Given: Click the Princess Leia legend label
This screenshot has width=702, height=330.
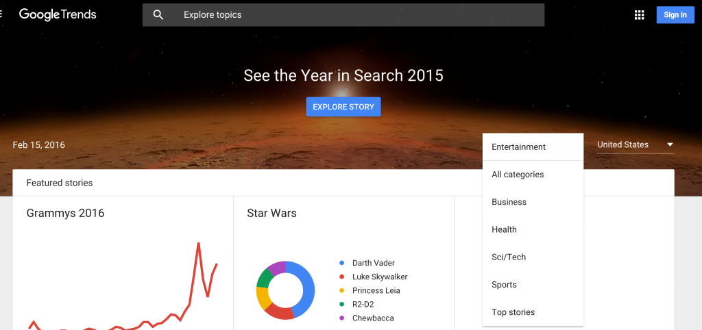Looking at the screenshot, I should coord(376,291).
